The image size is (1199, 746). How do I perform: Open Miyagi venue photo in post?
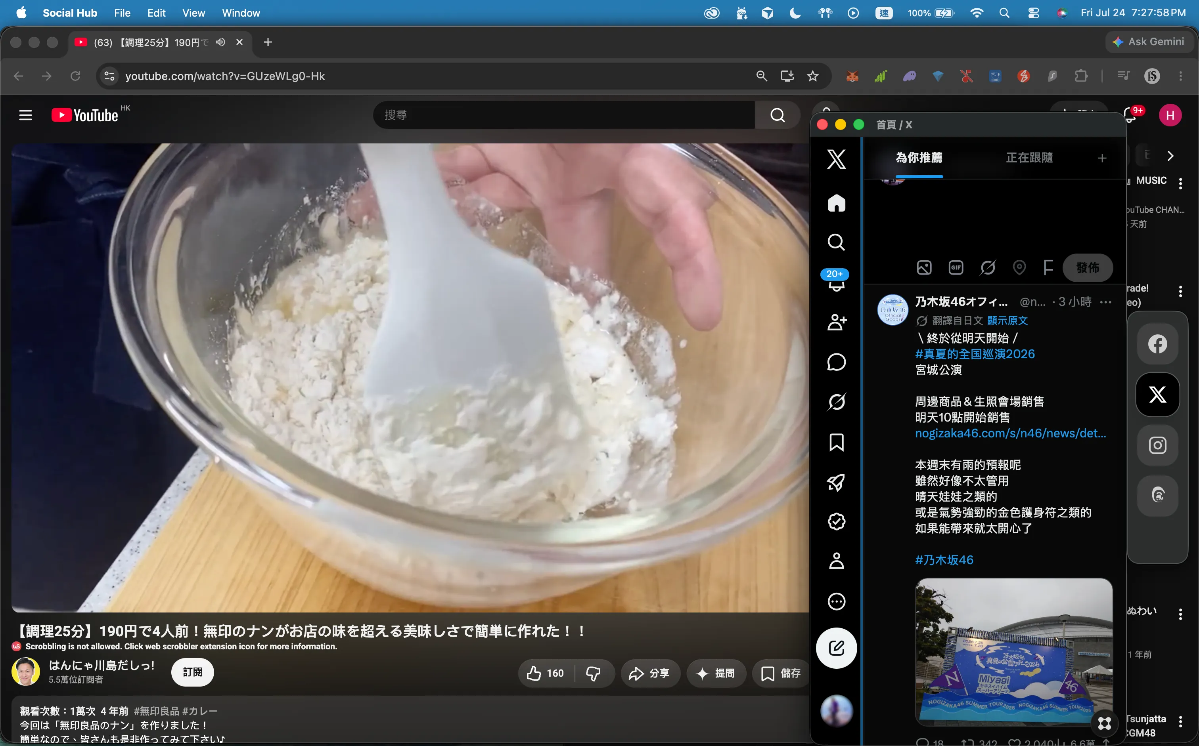pyautogui.click(x=1014, y=652)
